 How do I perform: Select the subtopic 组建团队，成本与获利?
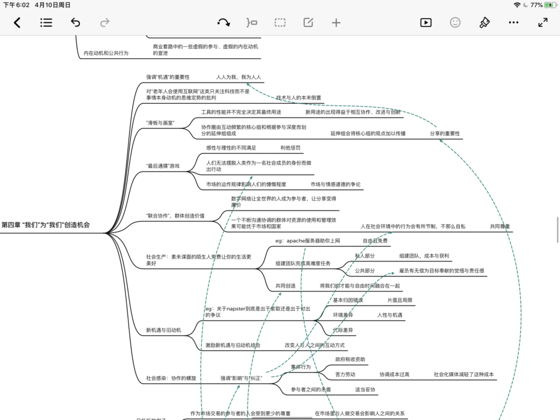coord(424,256)
